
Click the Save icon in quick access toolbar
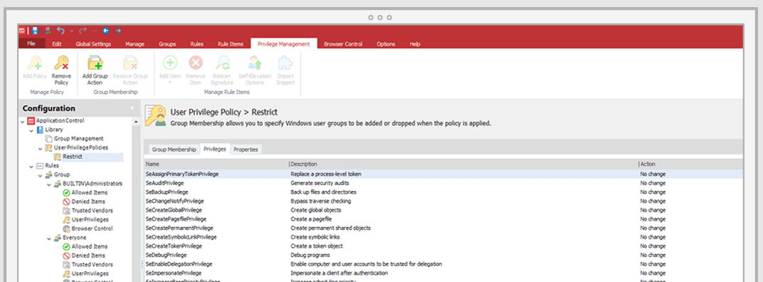coord(35,30)
